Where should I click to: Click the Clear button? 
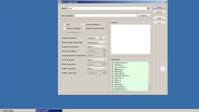pos(159,18)
